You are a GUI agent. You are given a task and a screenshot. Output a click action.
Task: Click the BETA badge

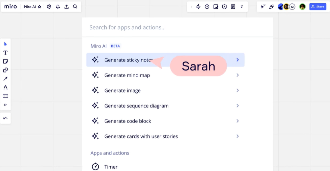click(x=115, y=46)
